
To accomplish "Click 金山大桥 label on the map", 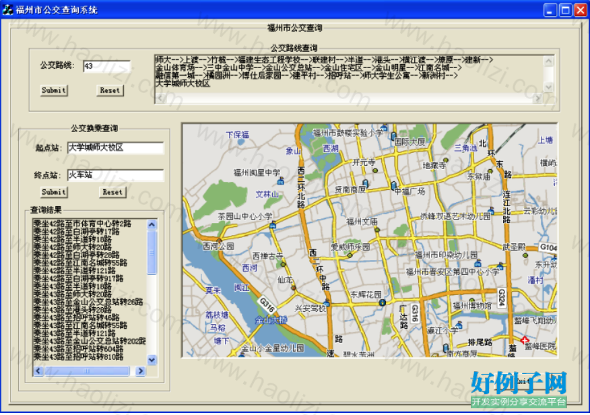I will point(271,320).
